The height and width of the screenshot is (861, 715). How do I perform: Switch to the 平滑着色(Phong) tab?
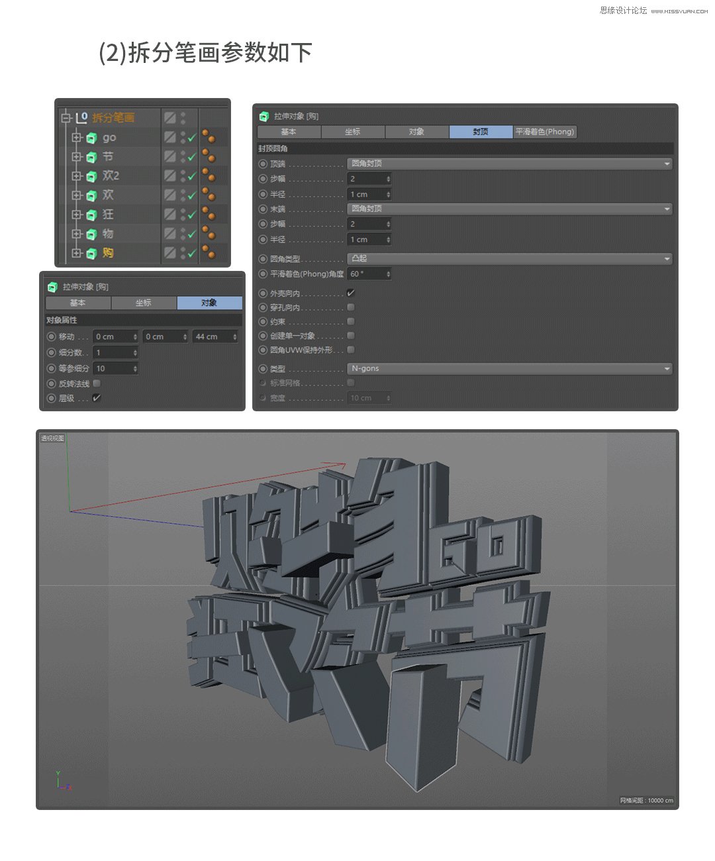point(544,132)
